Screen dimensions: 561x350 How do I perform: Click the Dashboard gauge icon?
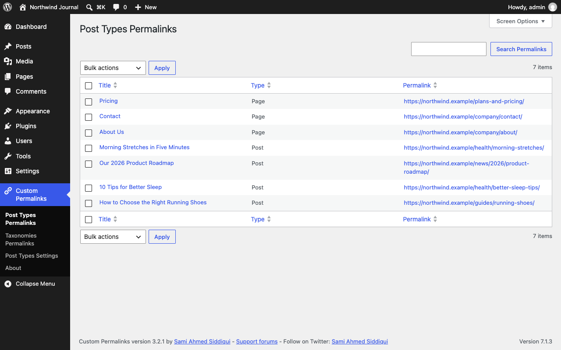coord(8,27)
